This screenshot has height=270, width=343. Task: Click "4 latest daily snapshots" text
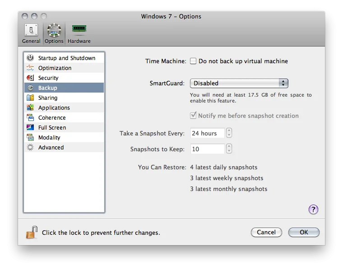pyautogui.click(x=223, y=167)
